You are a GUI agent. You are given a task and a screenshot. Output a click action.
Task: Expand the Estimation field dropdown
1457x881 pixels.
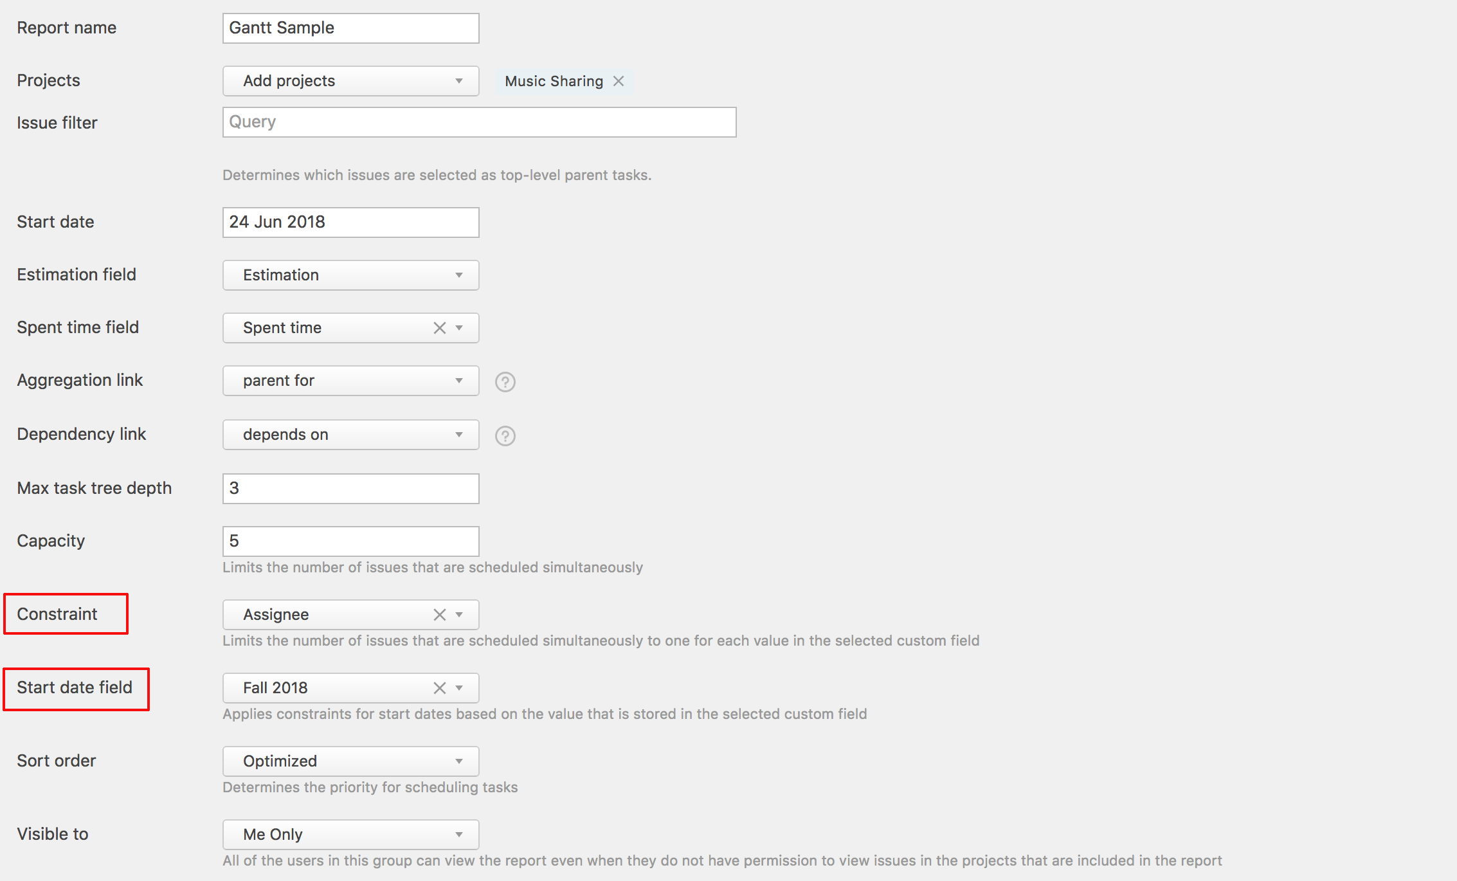pos(350,275)
